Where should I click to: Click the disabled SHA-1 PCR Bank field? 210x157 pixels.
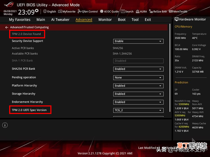(x=138, y=61)
